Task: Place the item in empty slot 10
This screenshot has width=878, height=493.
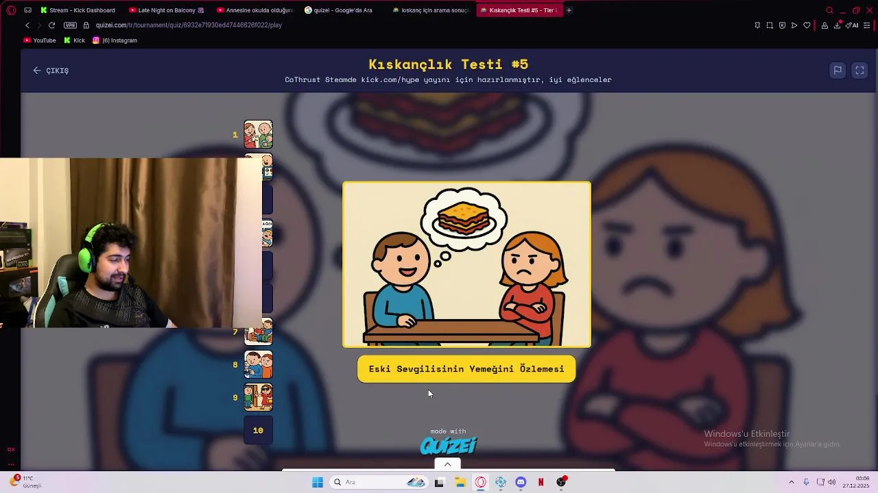Action: pyautogui.click(x=259, y=431)
